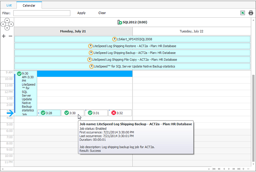Screen dimensions: 256x172
Task: Click the green check on the 3:31 job
Action: tap(90, 113)
